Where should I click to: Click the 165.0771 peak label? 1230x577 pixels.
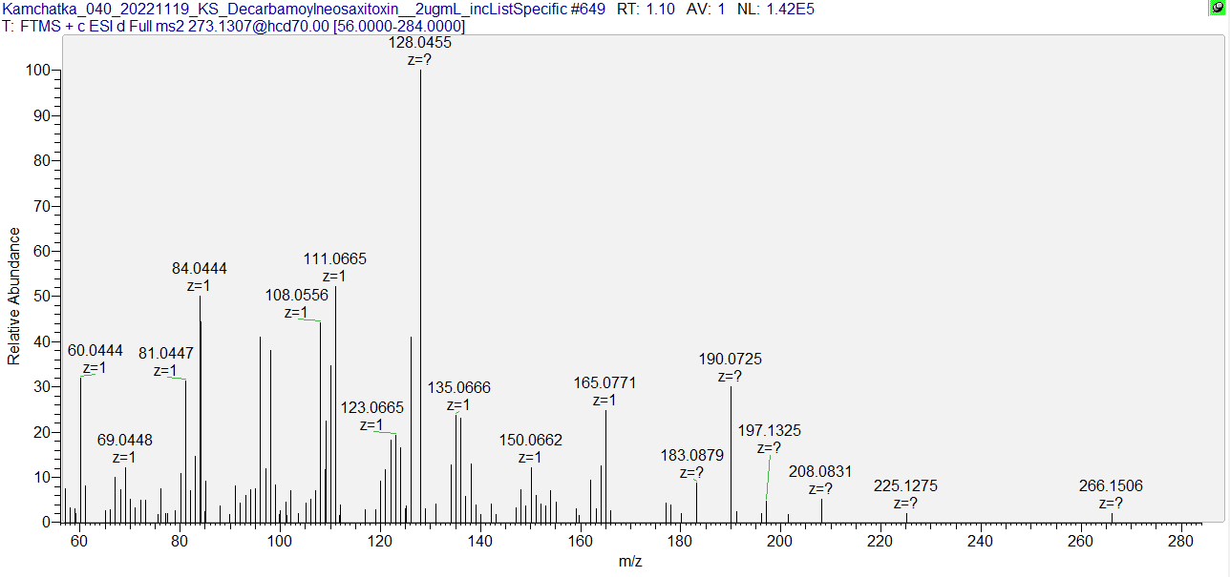pyautogui.click(x=604, y=383)
